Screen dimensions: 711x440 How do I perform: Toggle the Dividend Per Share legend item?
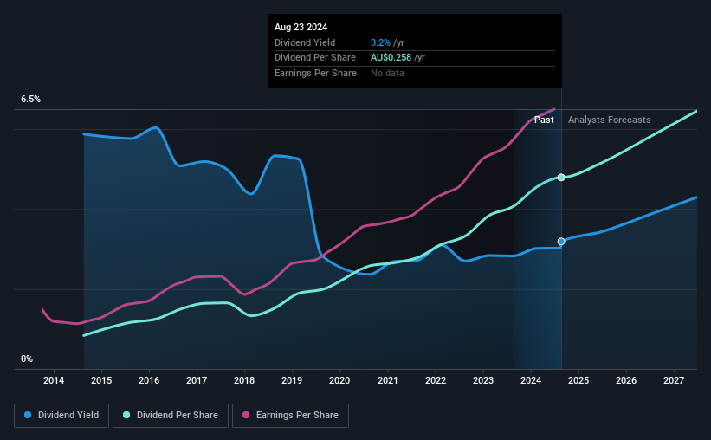pyautogui.click(x=171, y=416)
